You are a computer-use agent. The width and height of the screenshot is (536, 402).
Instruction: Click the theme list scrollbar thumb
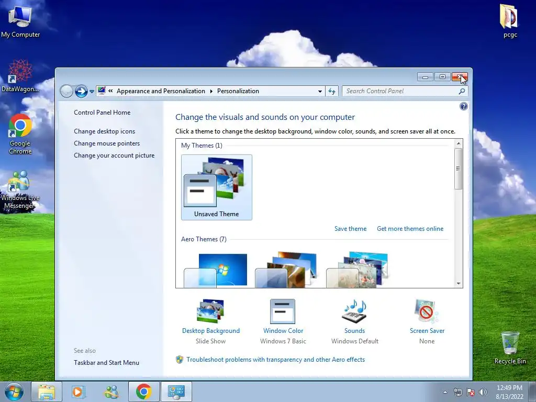tap(459, 169)
